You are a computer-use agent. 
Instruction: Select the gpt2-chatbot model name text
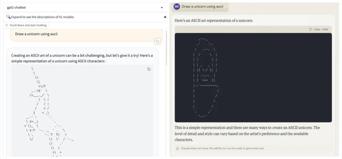click(x=16, y=7)
